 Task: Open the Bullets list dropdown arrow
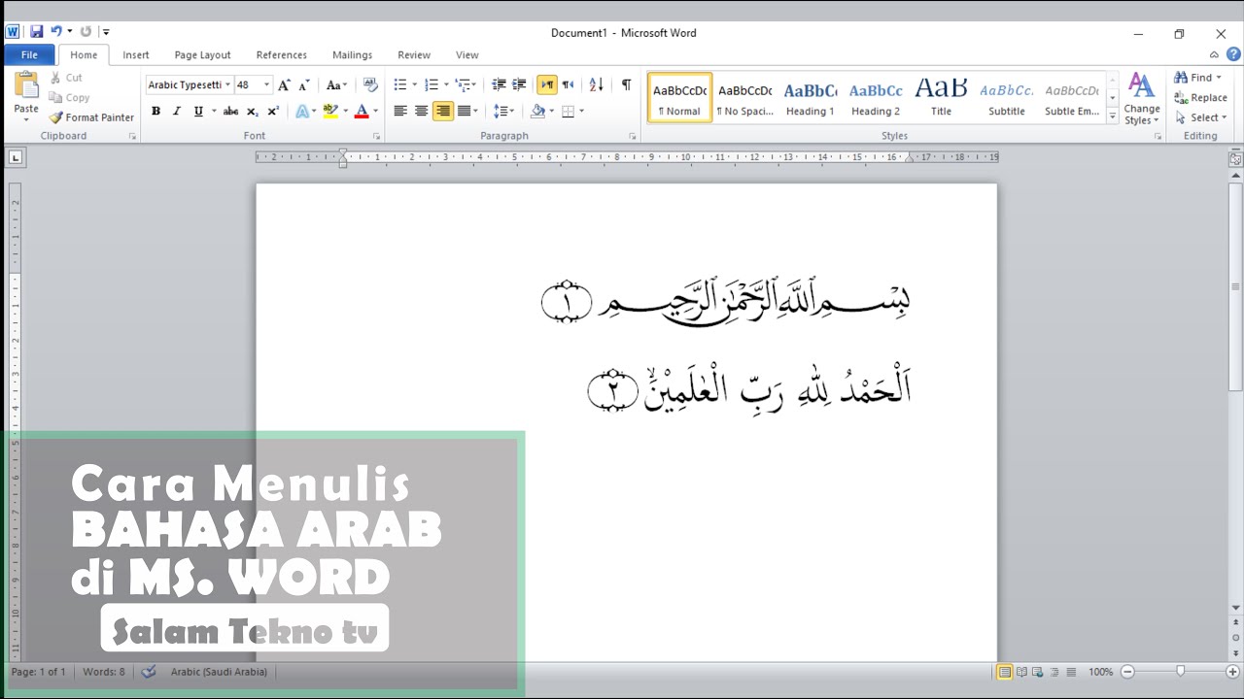(415, 85)
